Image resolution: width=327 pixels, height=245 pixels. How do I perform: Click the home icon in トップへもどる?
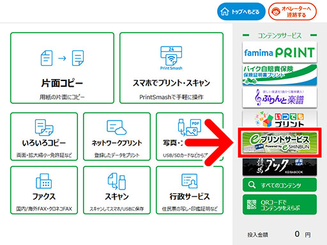pyautogui.click(x=225, y=11)
